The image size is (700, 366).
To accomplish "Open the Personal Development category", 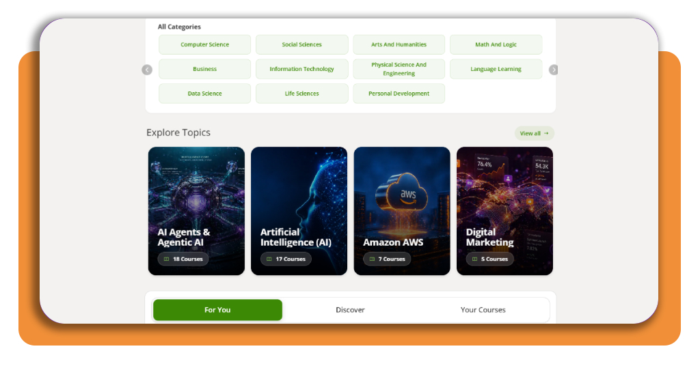I will click(399, 94).
